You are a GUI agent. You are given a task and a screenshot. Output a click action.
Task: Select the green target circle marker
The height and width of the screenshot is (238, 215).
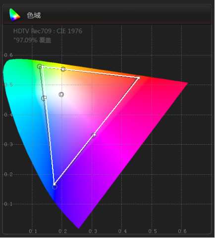39,66
